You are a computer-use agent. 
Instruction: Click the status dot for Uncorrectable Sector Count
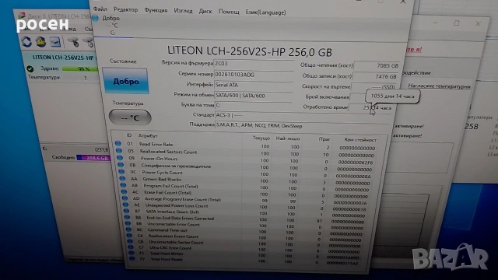(130, 241)
